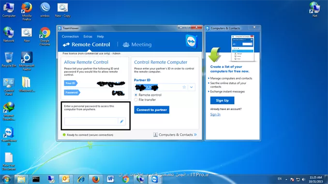Select the New Text Document icon
Viewport: 328px width, 184px height.
[9, 161]
